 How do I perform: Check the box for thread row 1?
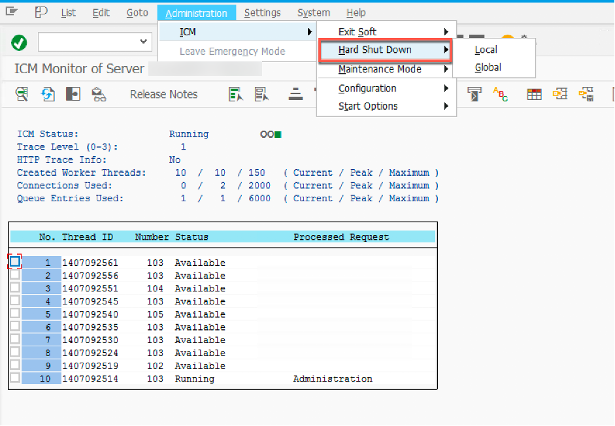15,261
